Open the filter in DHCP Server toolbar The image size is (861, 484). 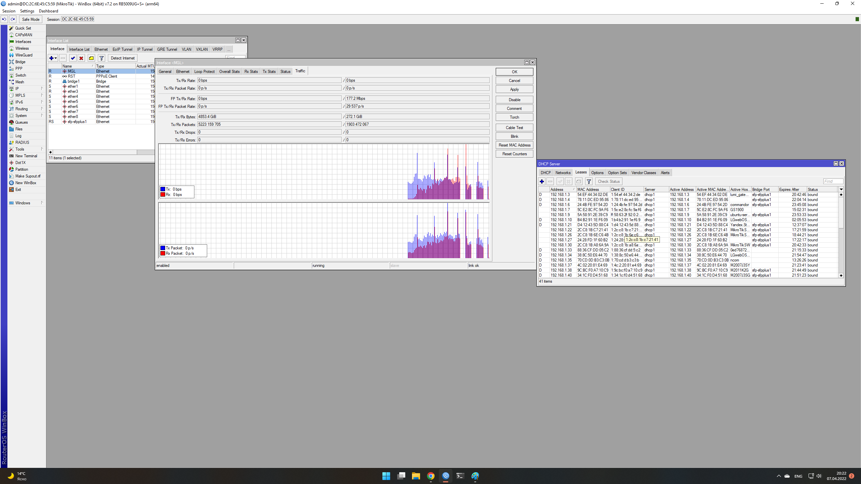589,182
